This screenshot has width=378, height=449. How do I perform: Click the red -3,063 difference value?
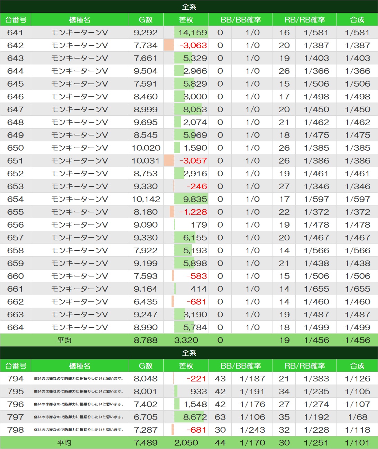click(193, 45)
